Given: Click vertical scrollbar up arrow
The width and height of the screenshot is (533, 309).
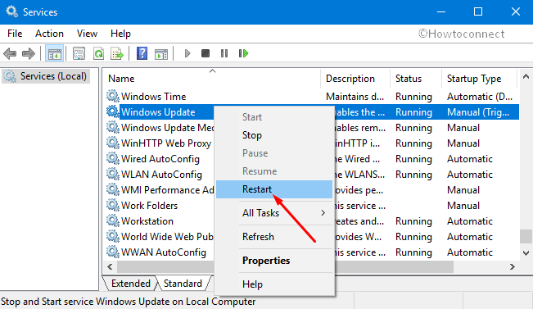Looking at the screenshot, I should pyautogui.click(x=526, y=76).
